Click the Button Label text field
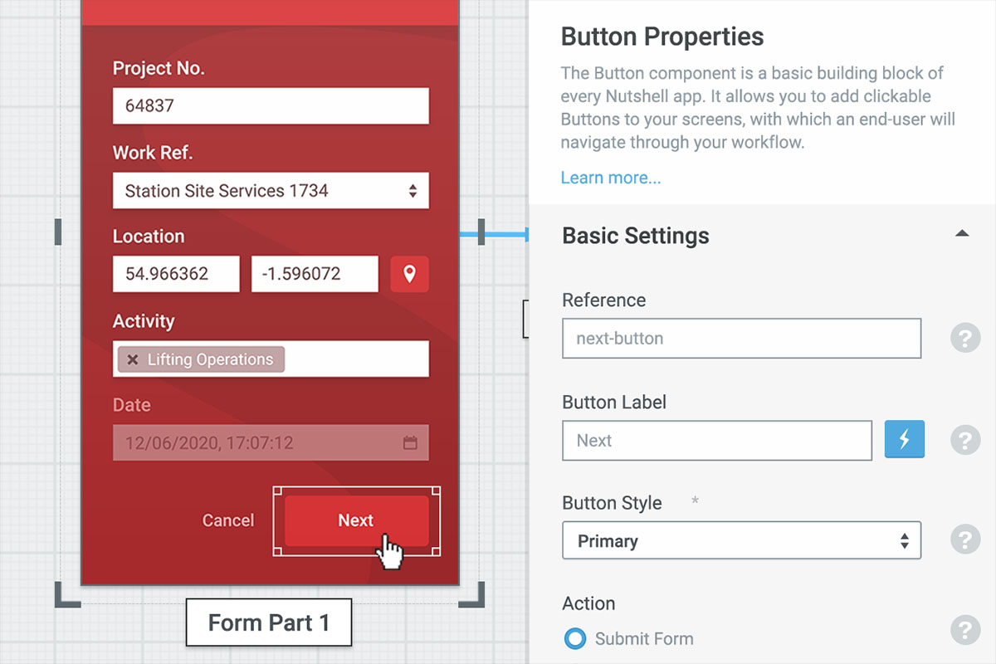Screen dimensions: 996x664 point(716,440)
